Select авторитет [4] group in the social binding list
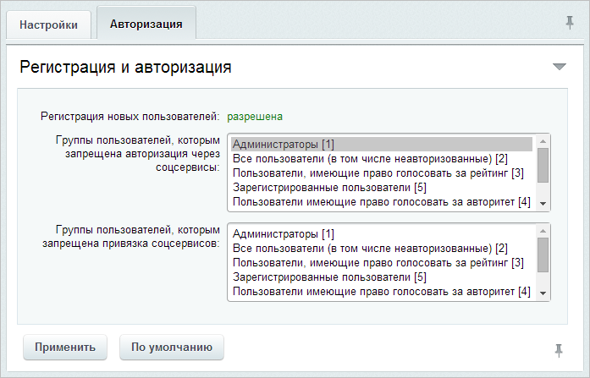The height and width of the screenshot is (378, 590). 382,292
